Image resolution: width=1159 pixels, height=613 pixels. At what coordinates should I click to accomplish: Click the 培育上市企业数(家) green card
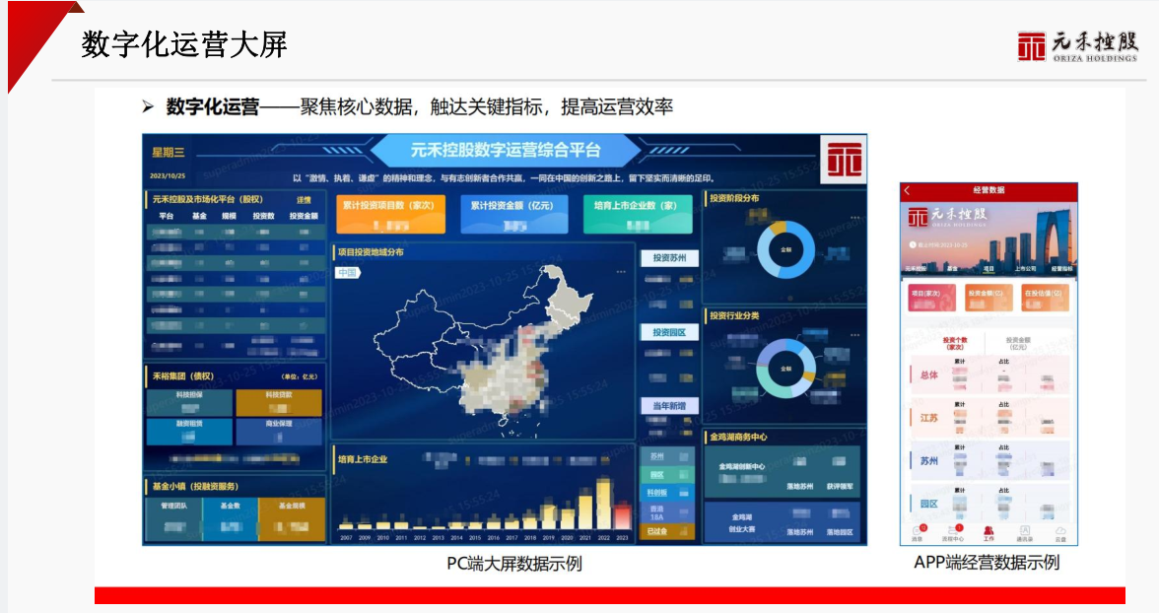click(637, 214)
